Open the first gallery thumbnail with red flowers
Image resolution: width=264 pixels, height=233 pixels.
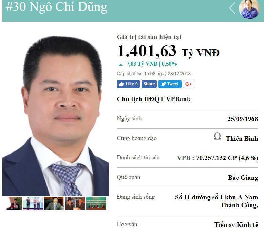point(14,203)
